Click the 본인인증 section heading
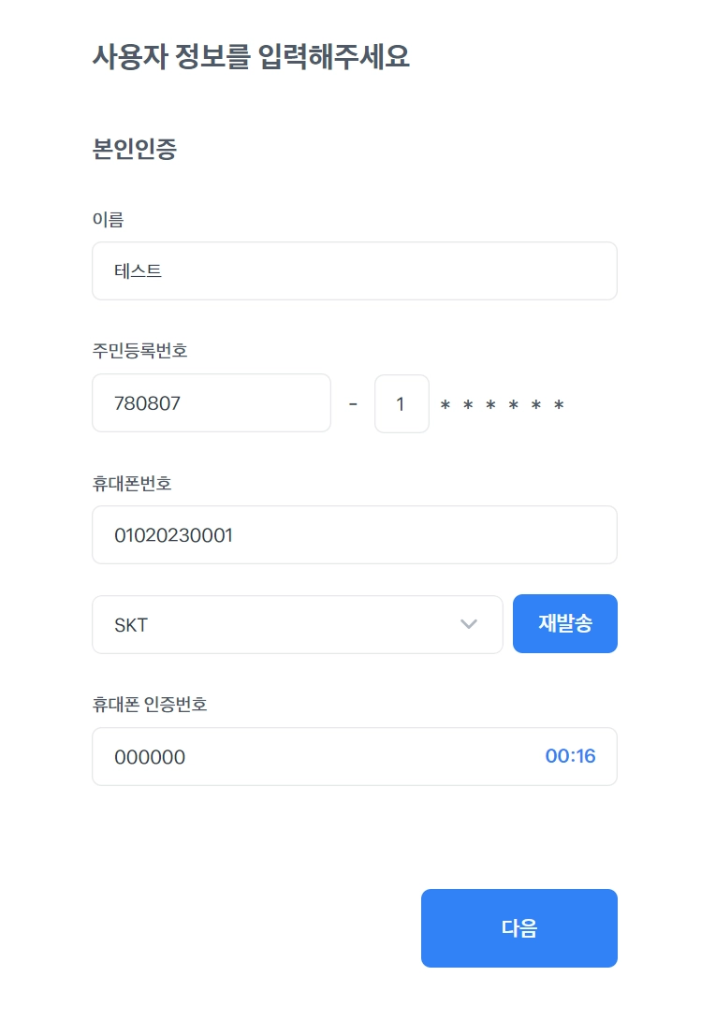 click(x=134, y=150)
